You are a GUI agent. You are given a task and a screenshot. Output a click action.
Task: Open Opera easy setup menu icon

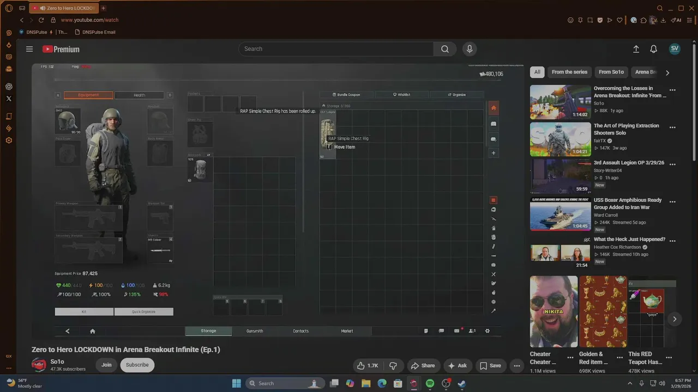pyautogui.click(x=690, y=20)
